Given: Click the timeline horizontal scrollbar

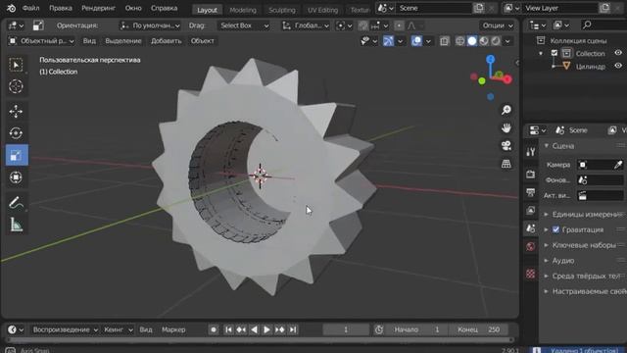Looking at the screenshot, I should pyautogui.click(x=260, y=340).
